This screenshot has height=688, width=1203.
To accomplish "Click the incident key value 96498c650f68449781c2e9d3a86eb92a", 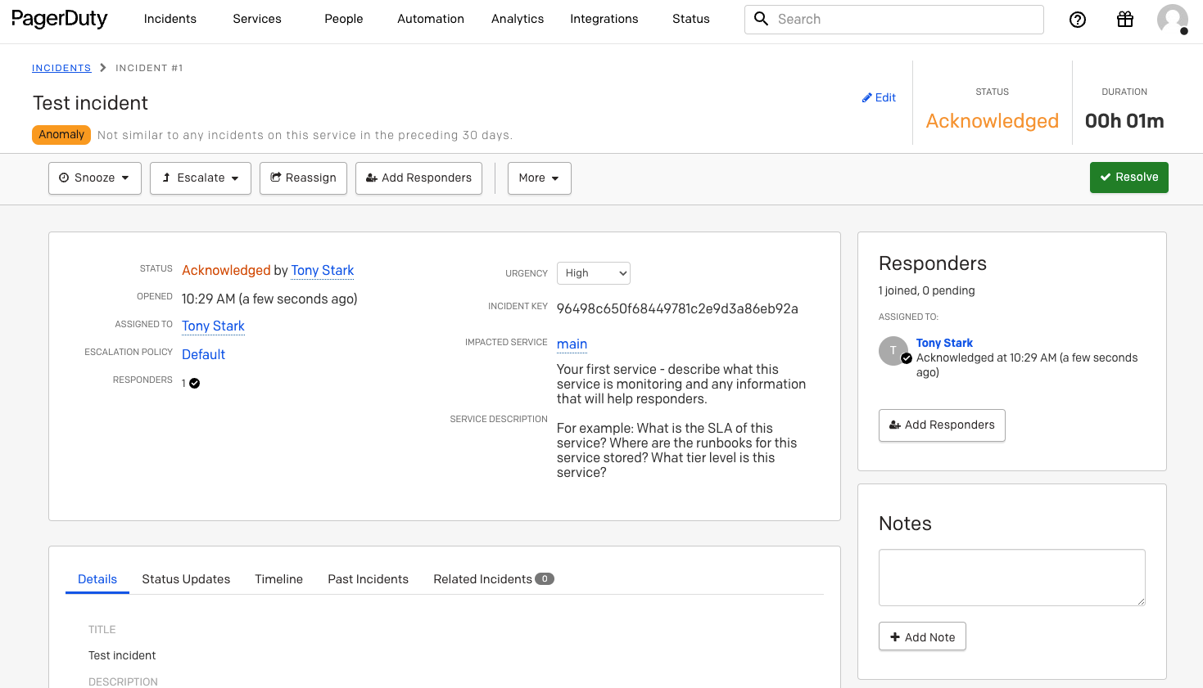I will (x=677, y=308).
